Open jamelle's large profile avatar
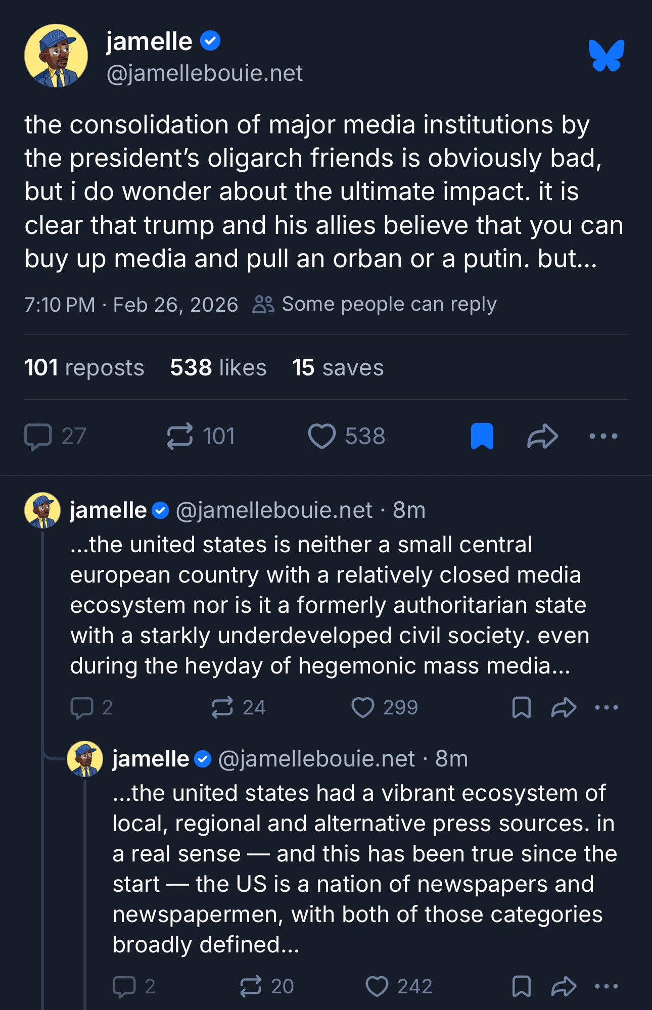 56,56
